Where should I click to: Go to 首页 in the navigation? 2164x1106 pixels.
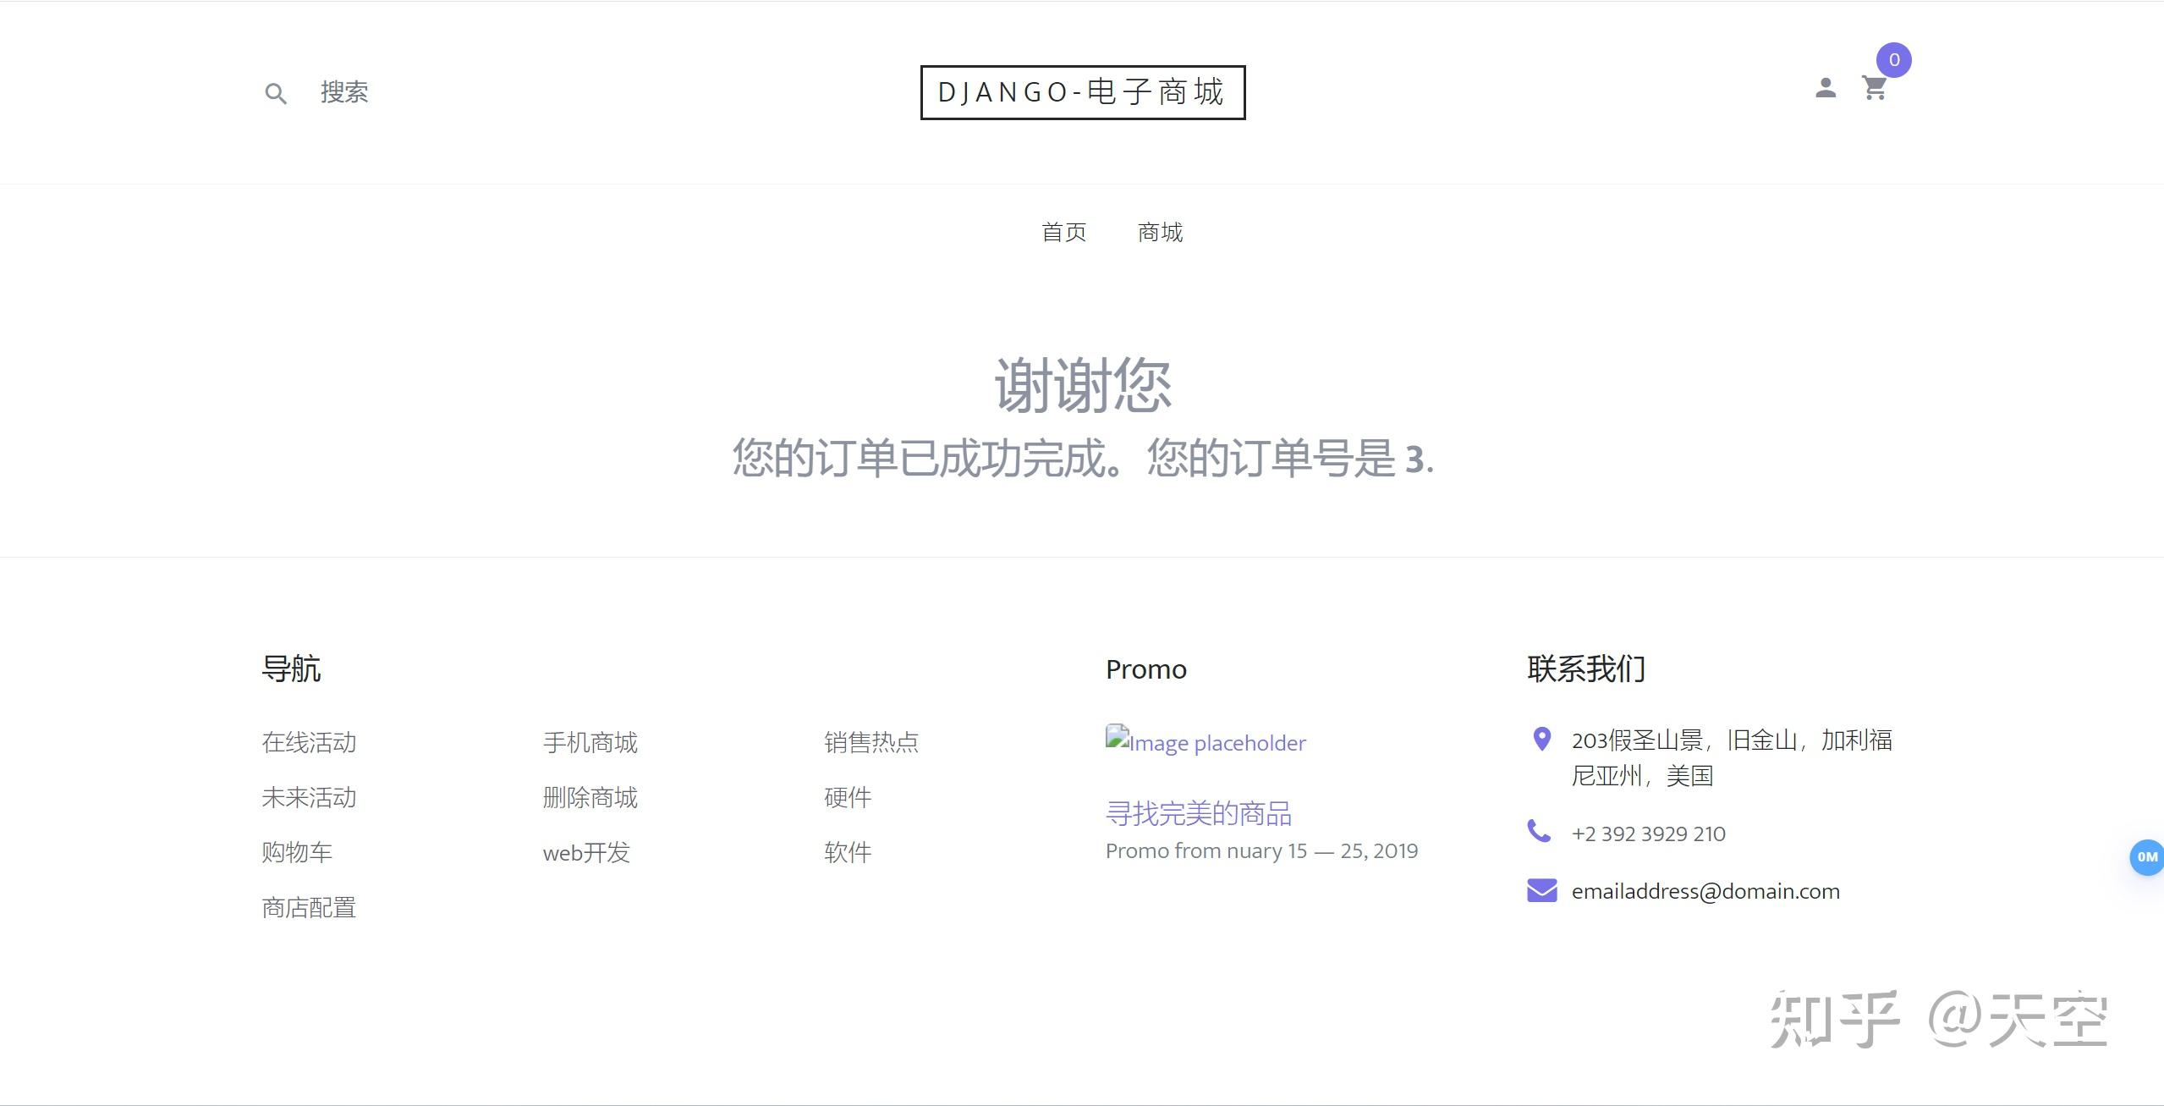[x=1064, y=232]
